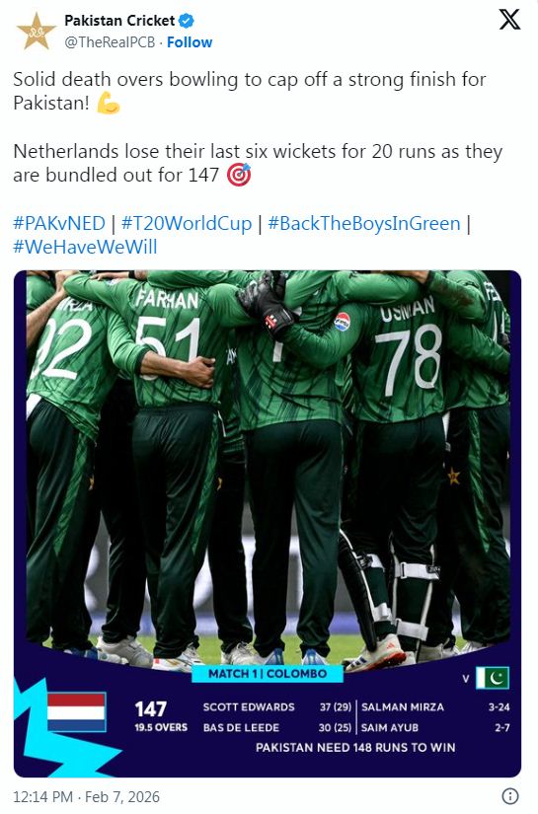The height and width of the screenshot is (814, 538).
Task: Open the #T20WorldCup hashtag
Action: coord(187,223)
